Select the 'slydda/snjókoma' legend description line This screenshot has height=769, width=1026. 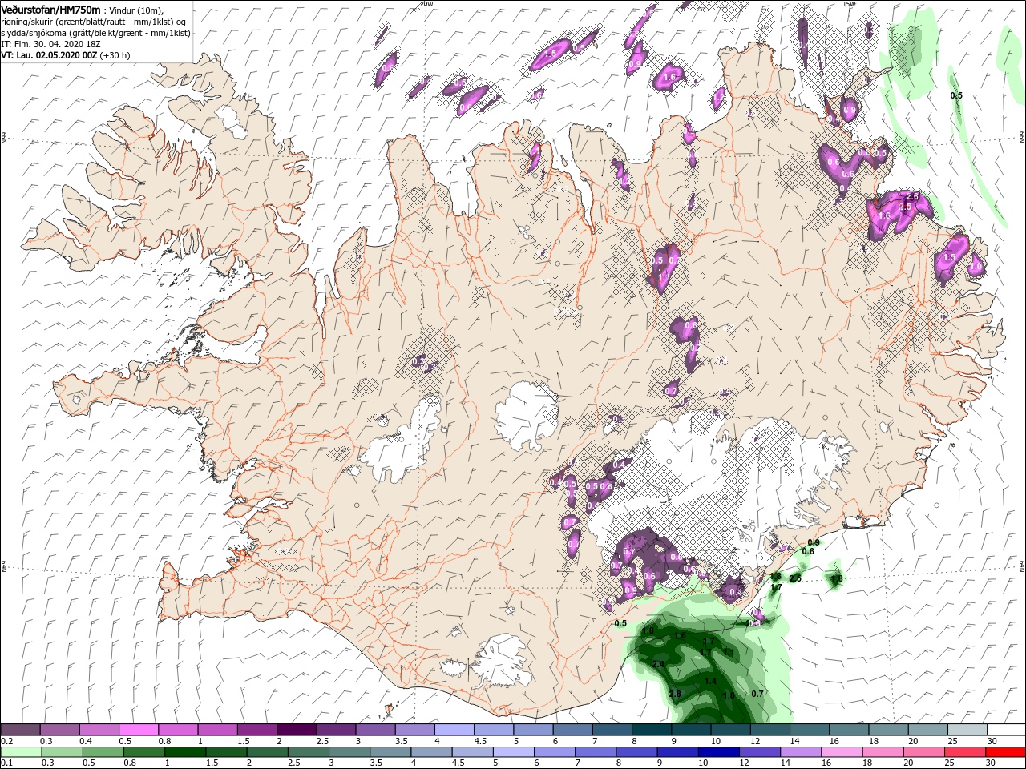pos(95,33)
